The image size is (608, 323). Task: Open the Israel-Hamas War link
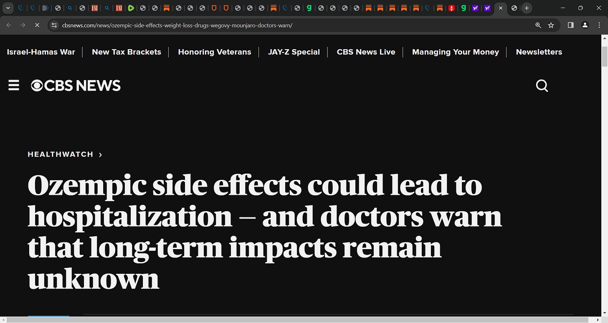click(41, 52)
